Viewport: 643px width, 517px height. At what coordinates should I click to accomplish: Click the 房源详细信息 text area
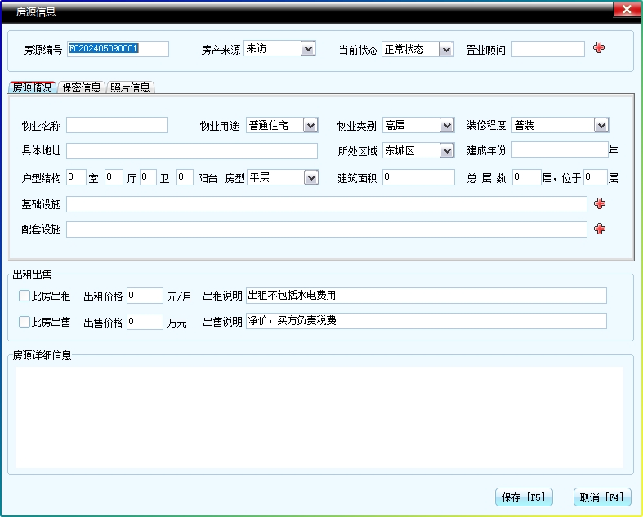point(319,417)
